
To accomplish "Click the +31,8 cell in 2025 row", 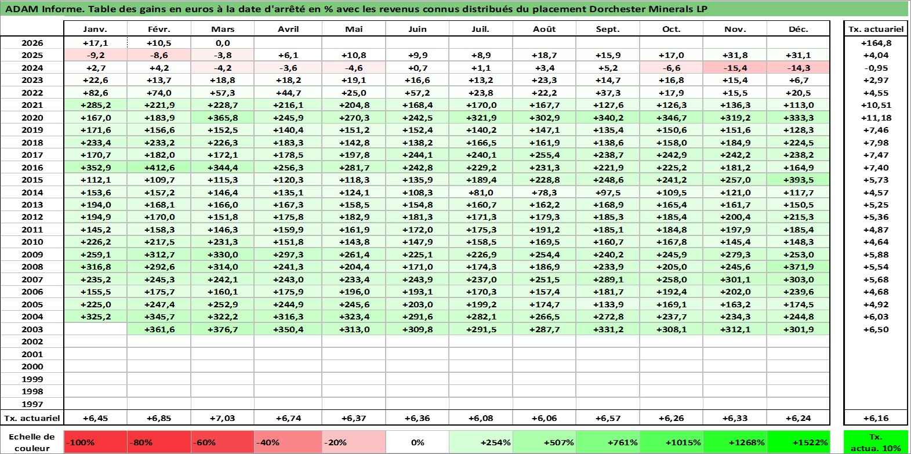I will coord(735,55).
